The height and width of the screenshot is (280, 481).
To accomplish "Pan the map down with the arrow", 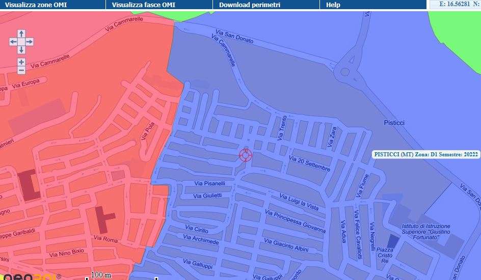I will tap(21, 50).
